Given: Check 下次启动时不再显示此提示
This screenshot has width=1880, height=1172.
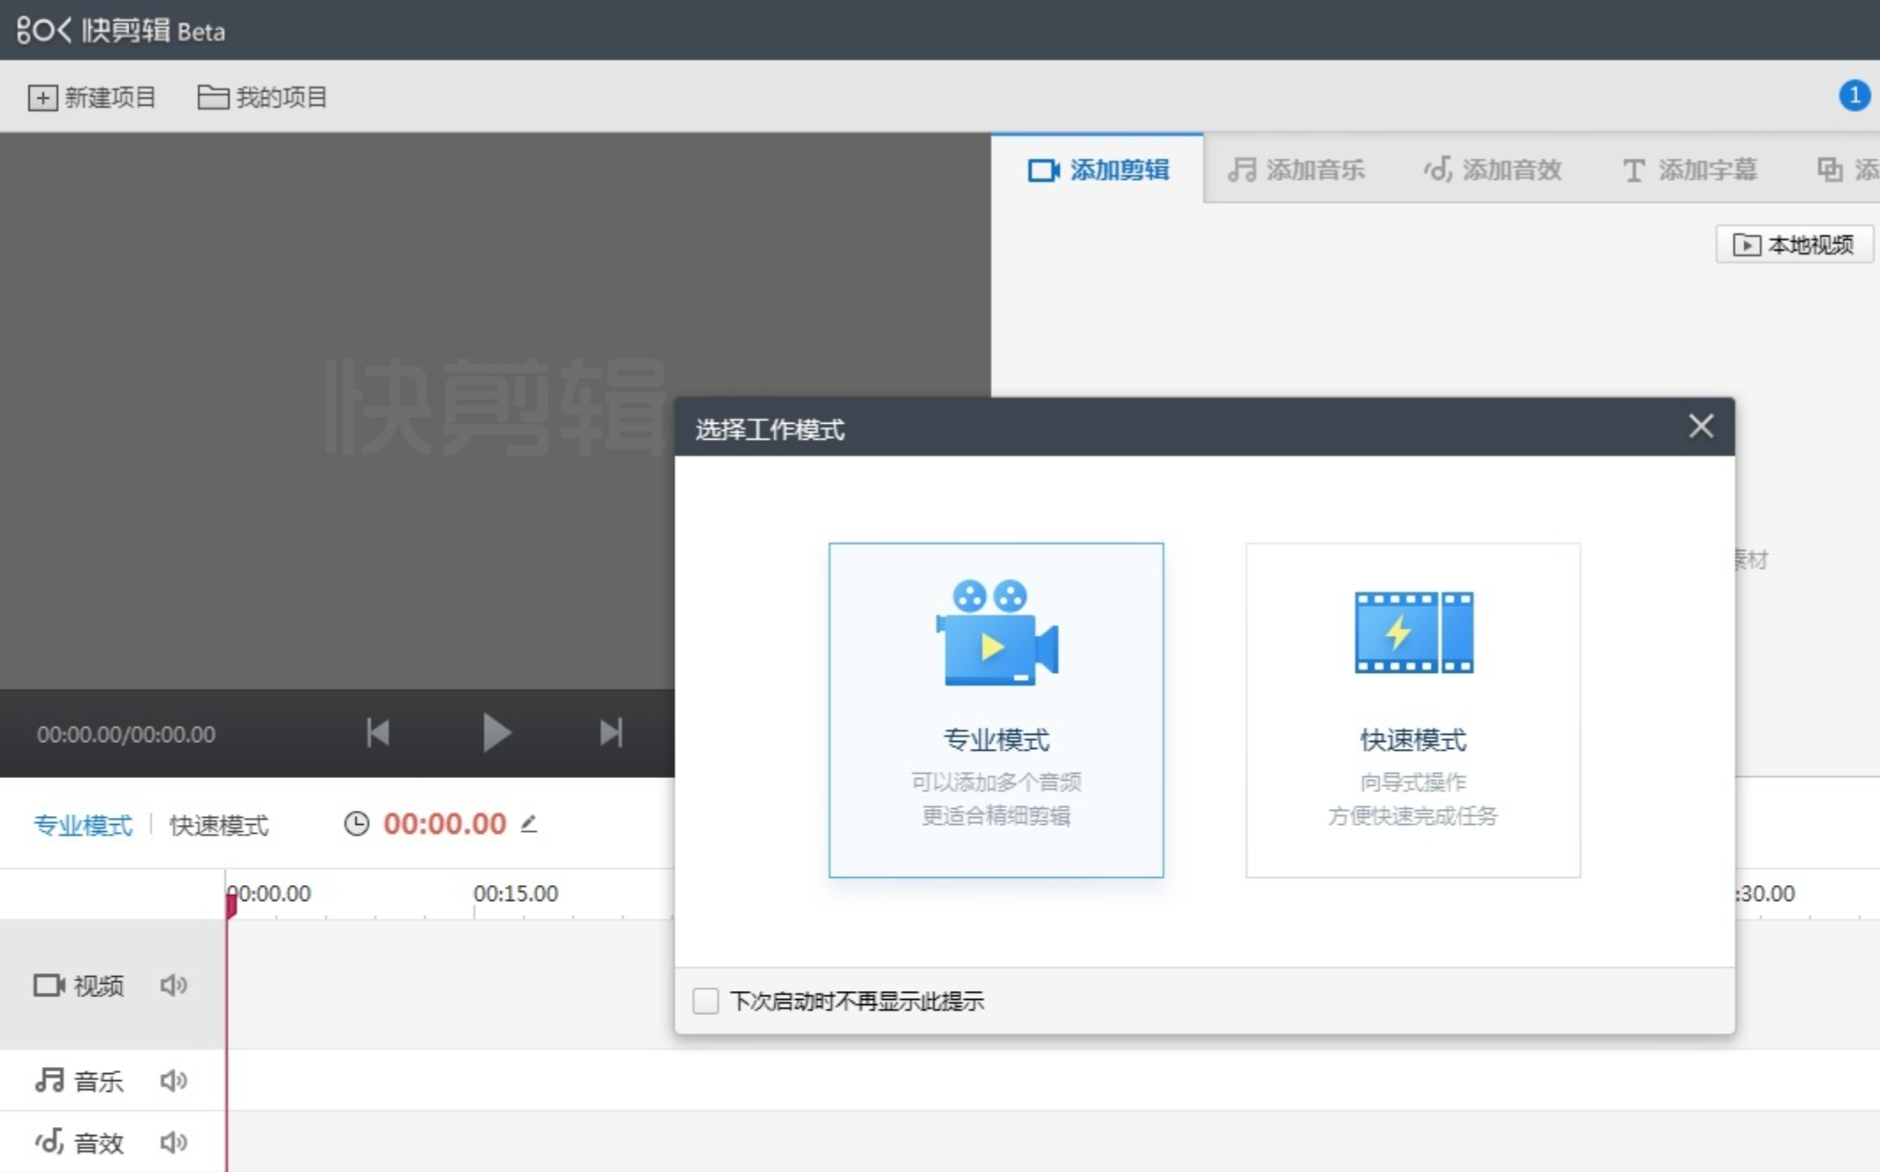Looking at the screenshot, I should [705, 1001].
